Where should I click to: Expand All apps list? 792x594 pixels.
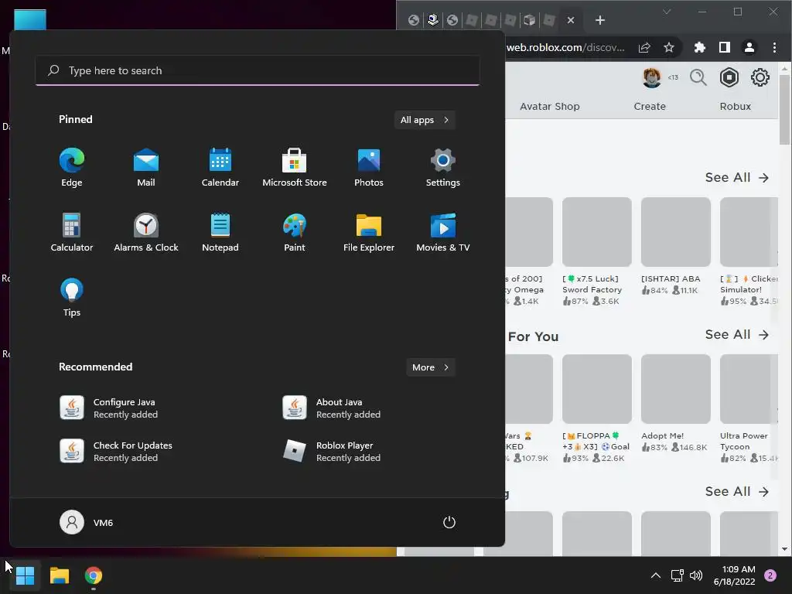425,120
